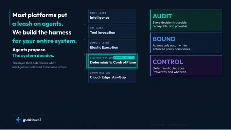Select the AUDIT card heading
This screenshot has width=231, height=130.
point(162,16)
